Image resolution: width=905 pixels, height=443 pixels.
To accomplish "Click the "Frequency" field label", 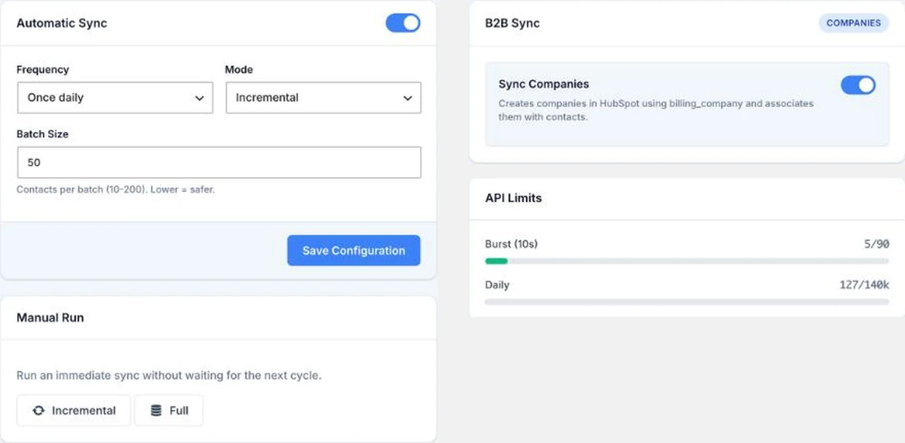I will click(x=43, y=69).
